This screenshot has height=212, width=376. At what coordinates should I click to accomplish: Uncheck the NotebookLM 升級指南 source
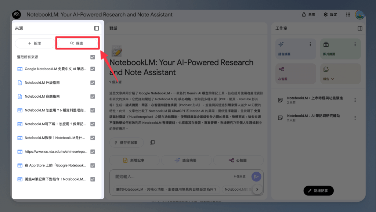coord(93,83)
